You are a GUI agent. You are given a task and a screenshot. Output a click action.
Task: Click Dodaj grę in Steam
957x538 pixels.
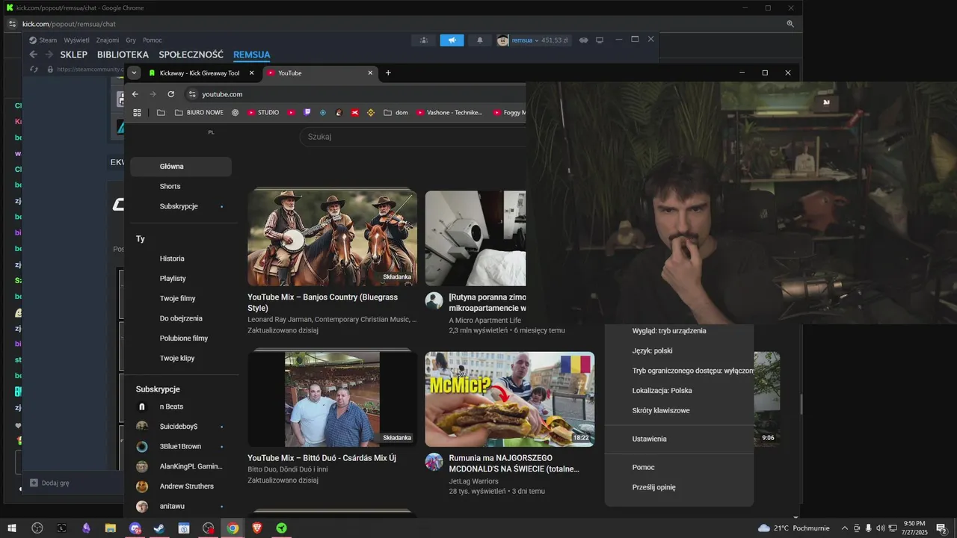point(49,483)
